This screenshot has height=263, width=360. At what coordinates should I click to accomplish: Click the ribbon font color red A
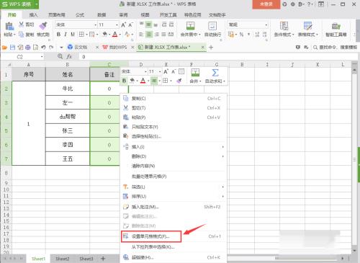[115, 35]
